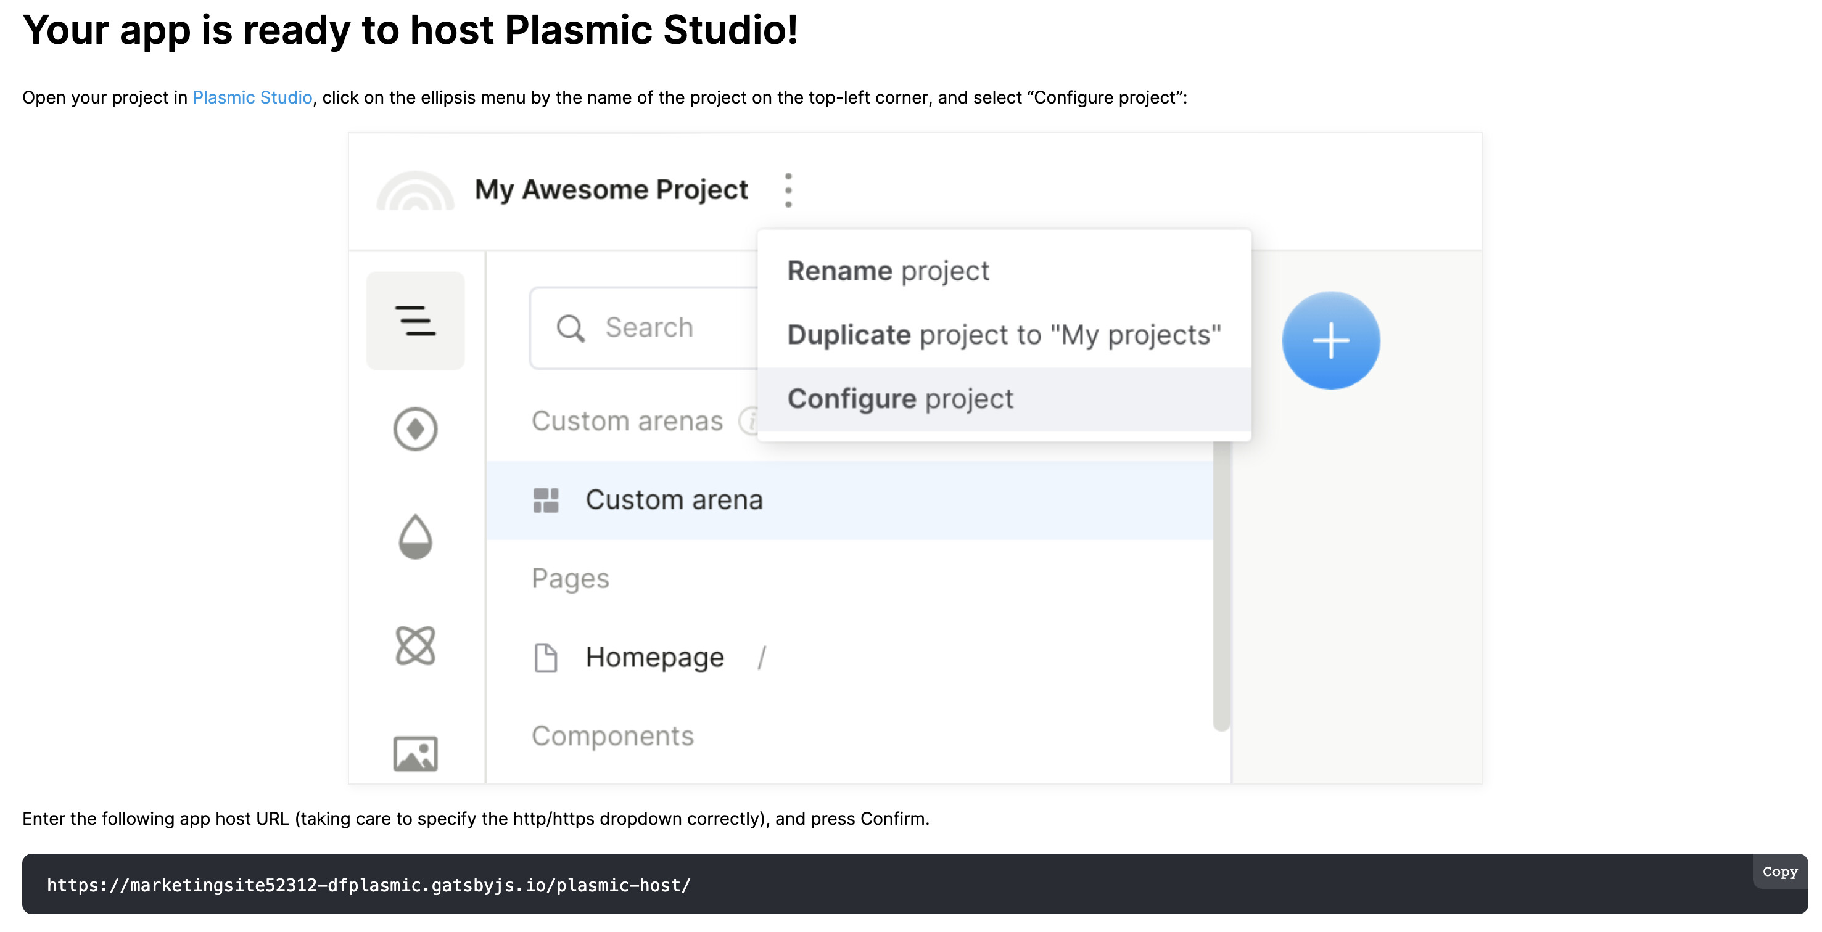Click the Plasmic logo icon

pyautogui.click(x=415, y=192)
